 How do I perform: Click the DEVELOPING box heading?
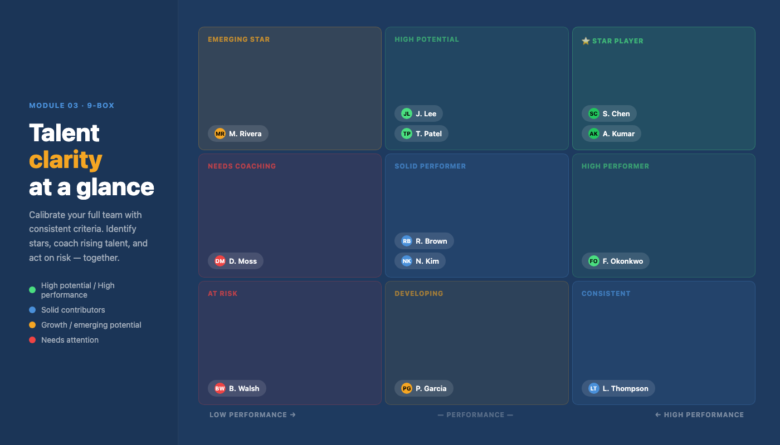(x=419, y=294)
